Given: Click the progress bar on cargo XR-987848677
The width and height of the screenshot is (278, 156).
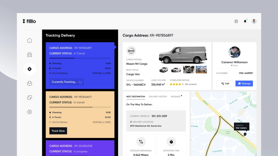Looking at the screenshot, I should tap(80, 107).
